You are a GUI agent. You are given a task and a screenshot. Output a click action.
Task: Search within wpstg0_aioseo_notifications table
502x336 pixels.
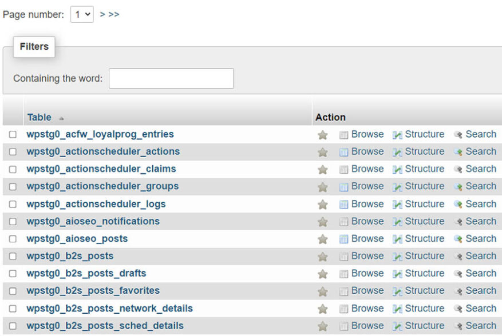click(x=480, y=221)
